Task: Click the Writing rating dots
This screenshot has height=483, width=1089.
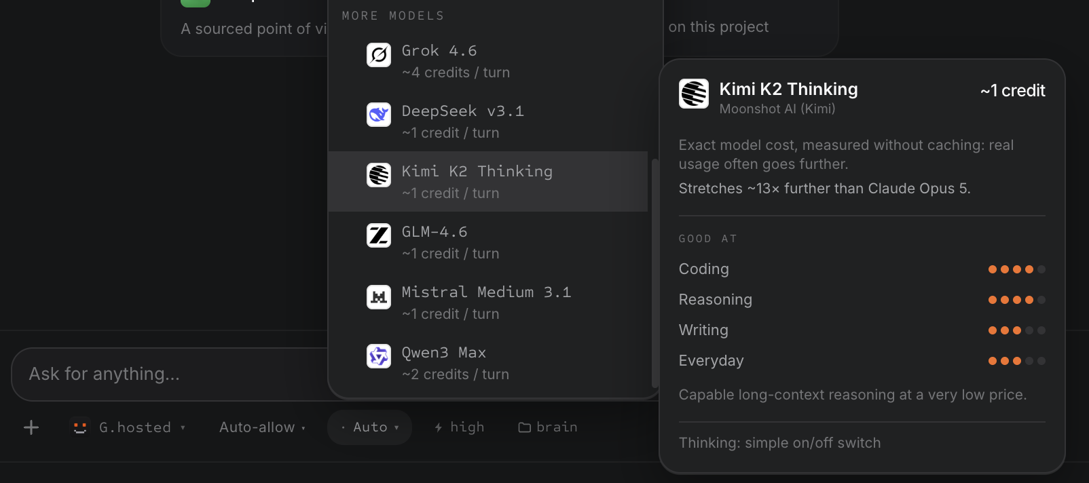Action: 1016,330
